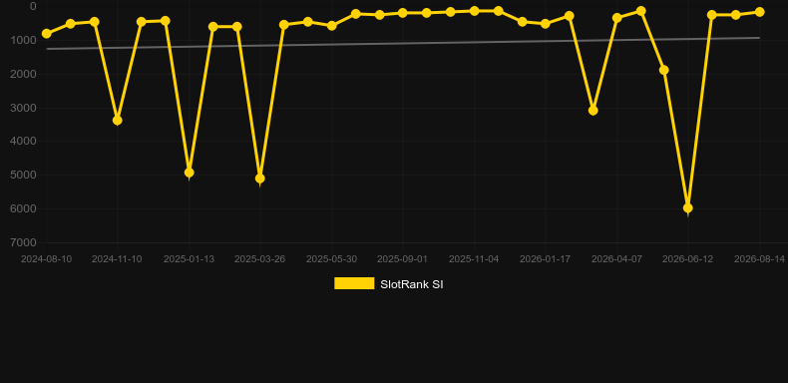Click the 7000 y-axis label
The width and height of the screenshot is (788, 383).
coord(24,242)
